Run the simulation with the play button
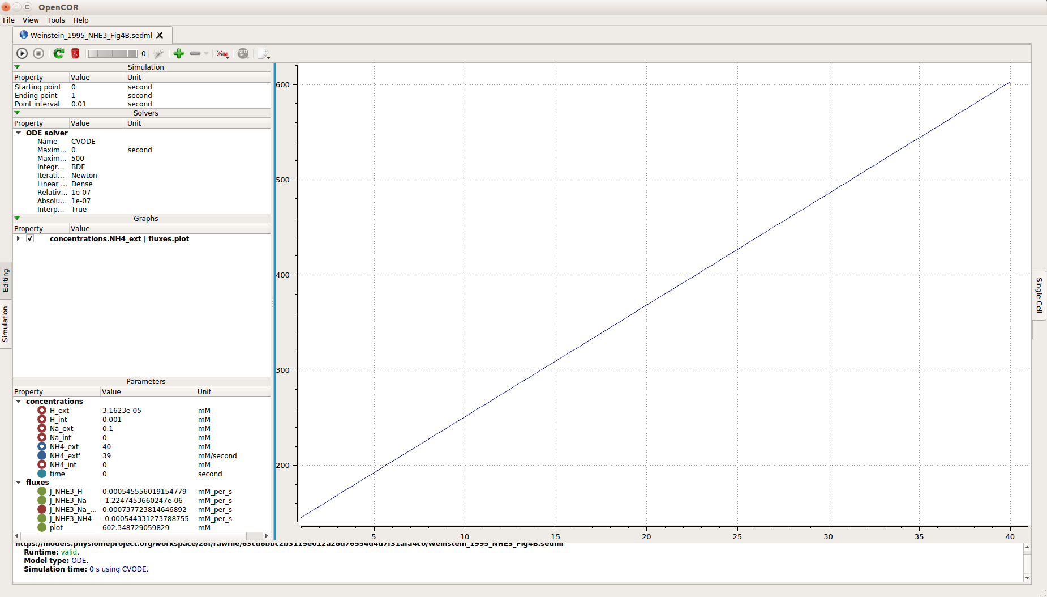Image resolution: width=1047 pixels, height=597 pixels. pyautogui.click(x=22, y=53)
